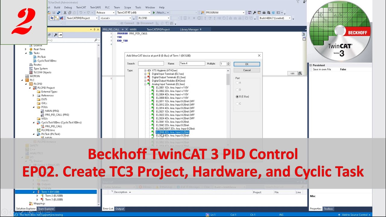
Task: Select MAIN (PRG) under POUs
Action: (x=52, y=111)
